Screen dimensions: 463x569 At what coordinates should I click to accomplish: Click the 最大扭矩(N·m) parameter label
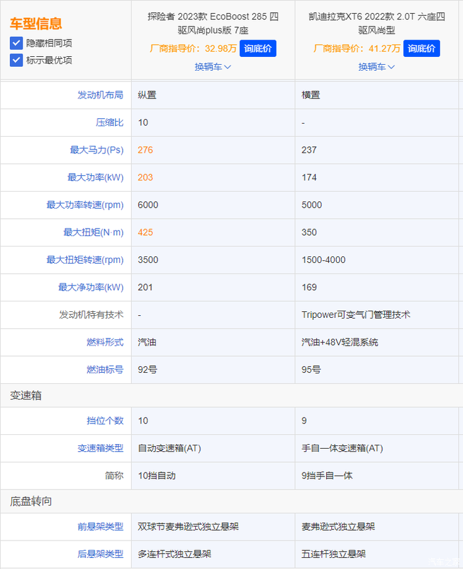93,233
